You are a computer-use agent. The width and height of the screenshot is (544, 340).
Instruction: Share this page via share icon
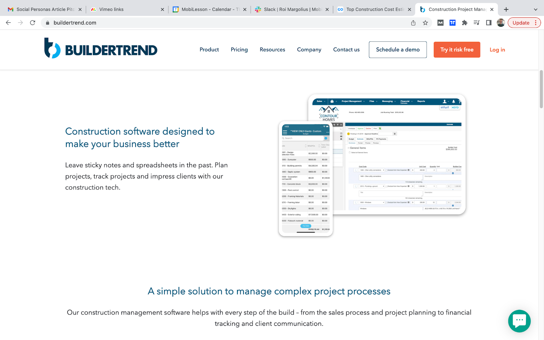pos(413,23)
